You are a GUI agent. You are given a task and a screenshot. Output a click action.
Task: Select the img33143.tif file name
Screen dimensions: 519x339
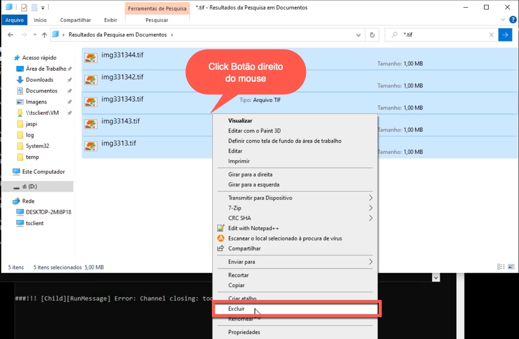pyautogui.click(x=121, y=121)
